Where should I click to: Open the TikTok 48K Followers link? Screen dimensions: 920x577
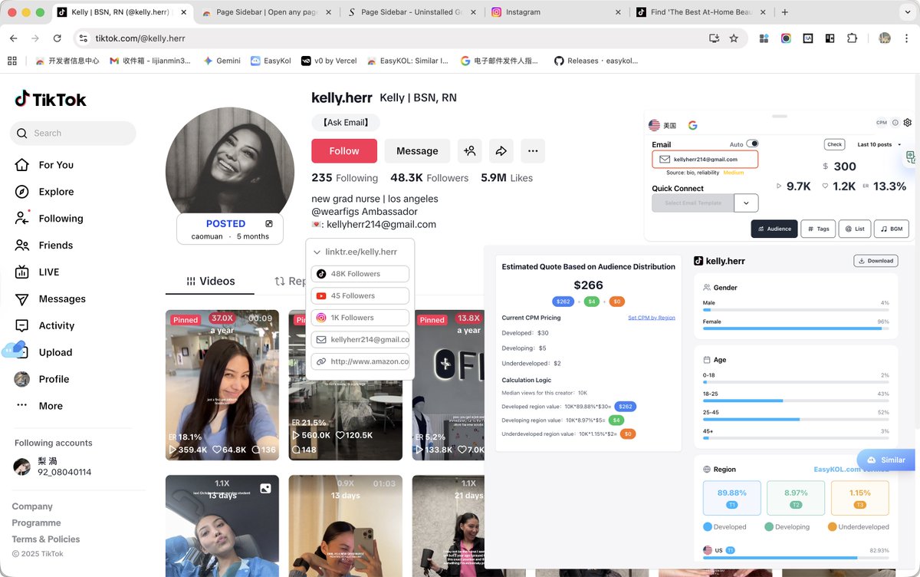360,274
